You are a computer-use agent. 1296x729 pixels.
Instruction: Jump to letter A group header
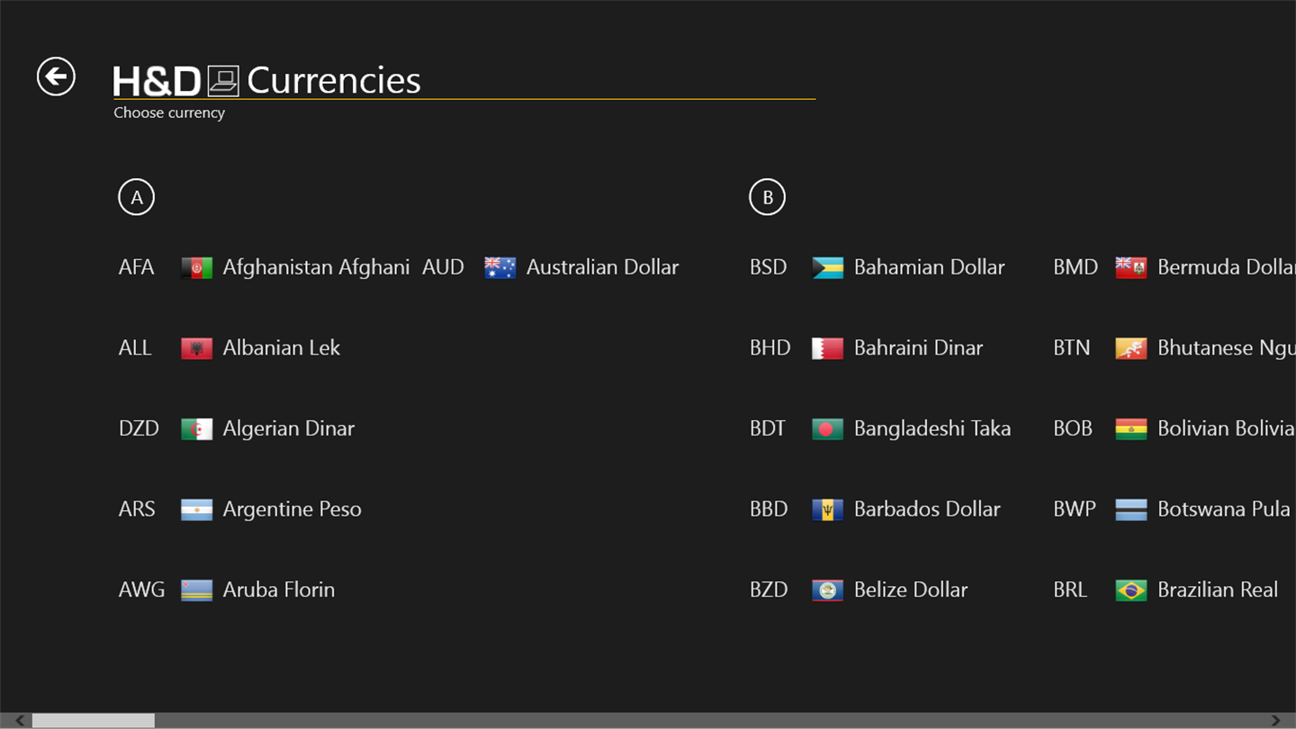[137, 197]
